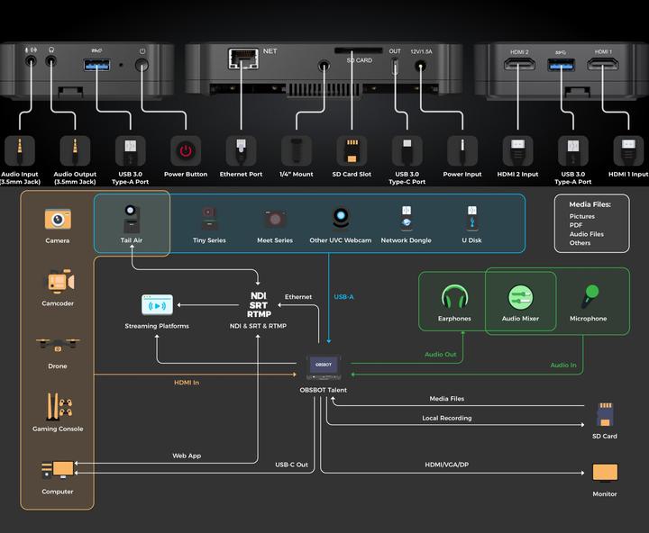This screenshot has width=649, height=533.
Task: Select the HDMI 1 Input icon
Action: (628, 151)
